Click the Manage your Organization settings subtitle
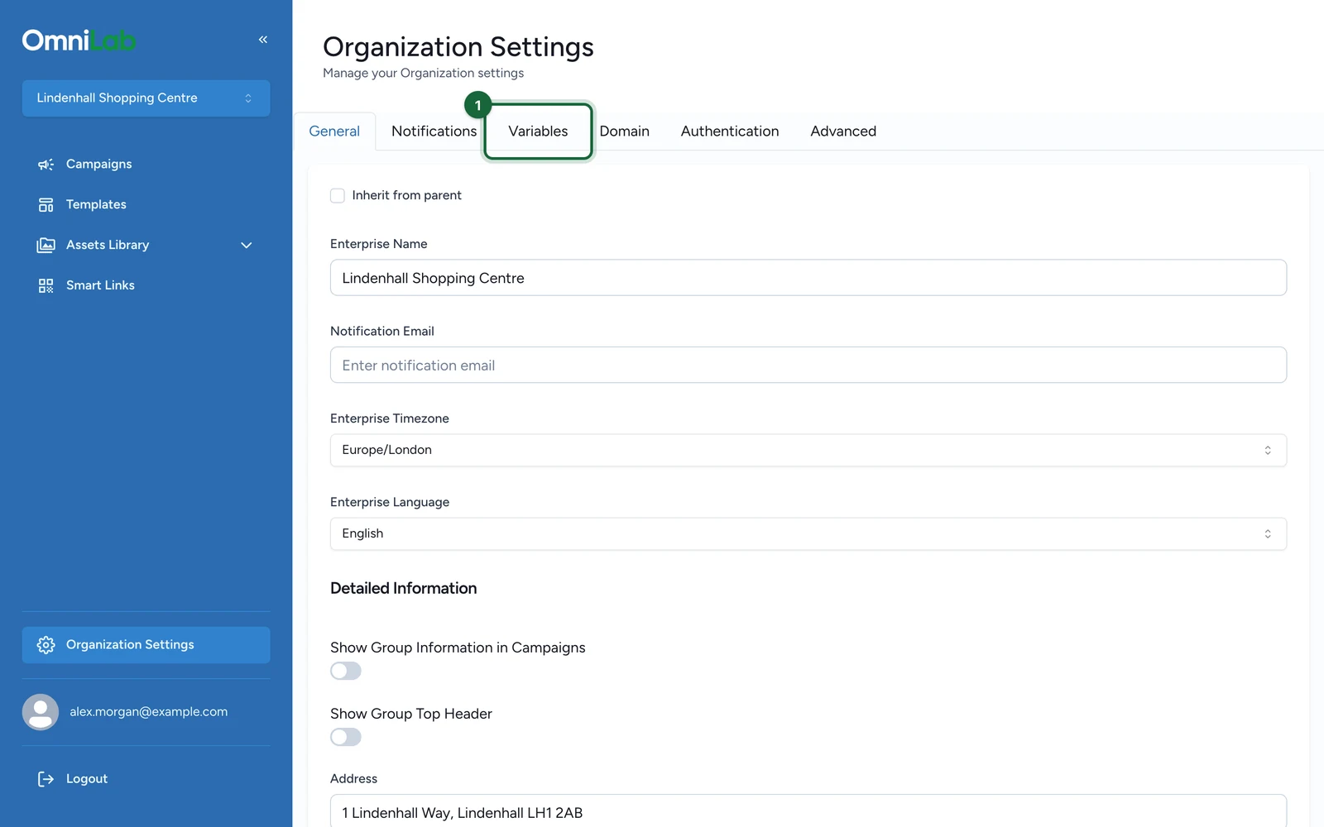Image resolution: width=1324 pixels, height=827 pixels. tap(423, 74)
